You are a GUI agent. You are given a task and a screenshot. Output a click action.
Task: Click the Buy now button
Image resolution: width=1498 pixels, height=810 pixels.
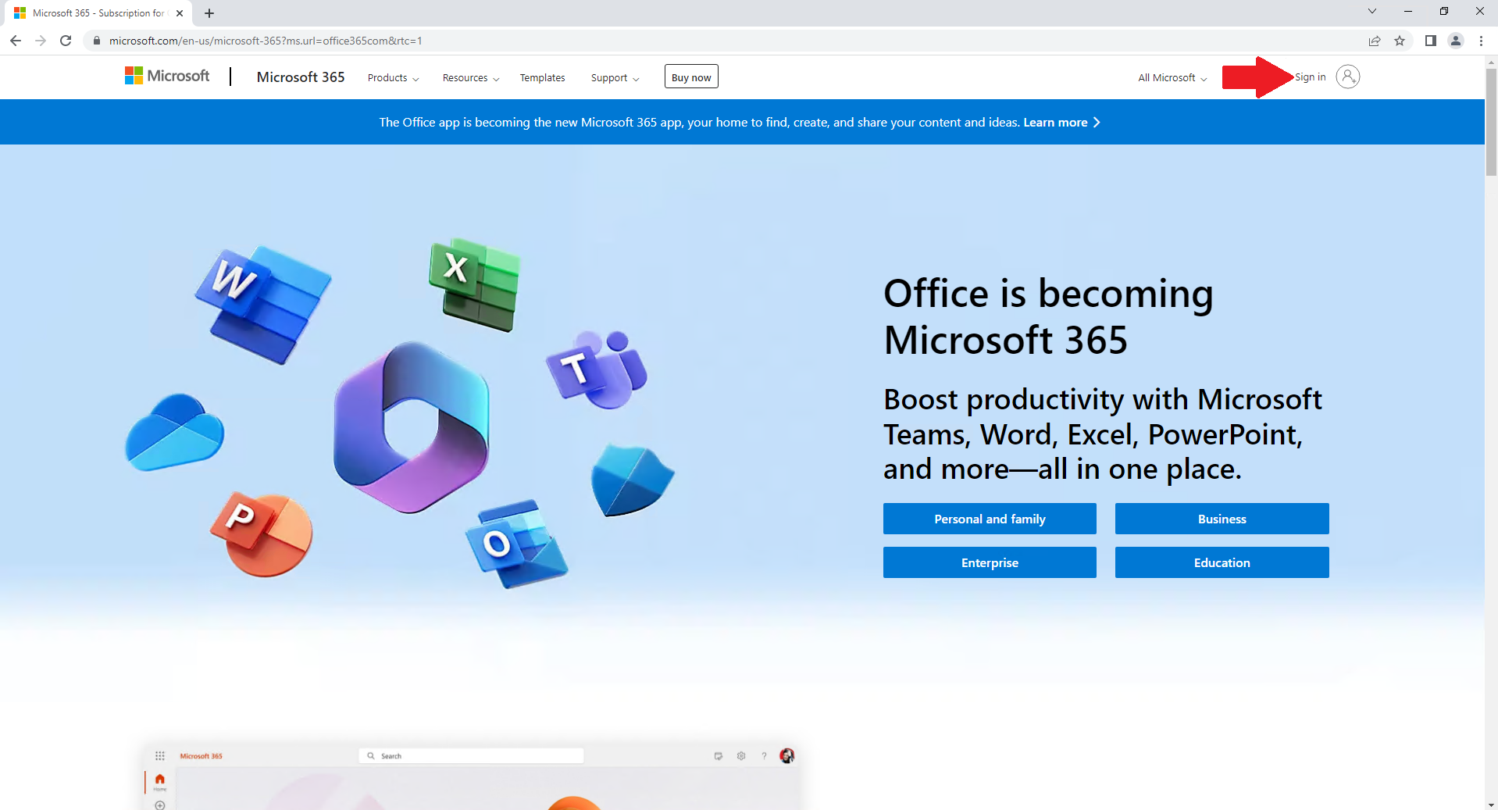691,77
